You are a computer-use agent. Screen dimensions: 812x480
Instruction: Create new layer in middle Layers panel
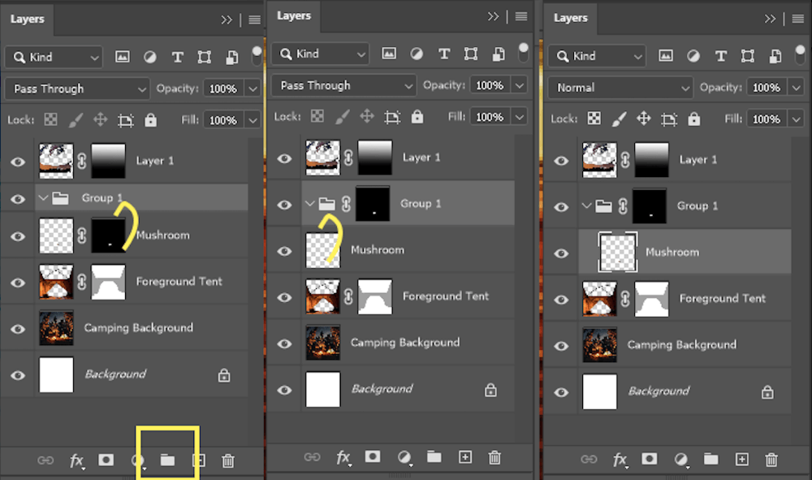(x=465, y=456)
